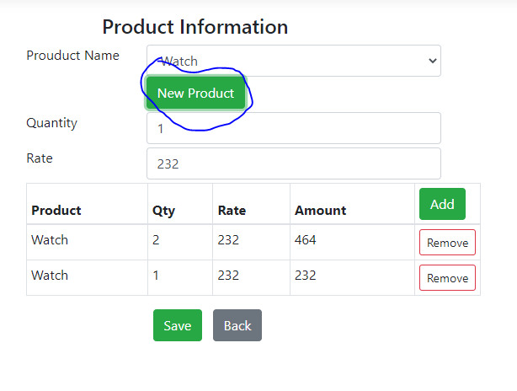The height and width of the screenshot is (391, 517).
Task: Click the Product Information heading
Action: (195, 27)
